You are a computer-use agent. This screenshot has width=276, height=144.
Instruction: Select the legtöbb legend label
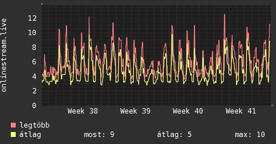[x=34, y=125]
